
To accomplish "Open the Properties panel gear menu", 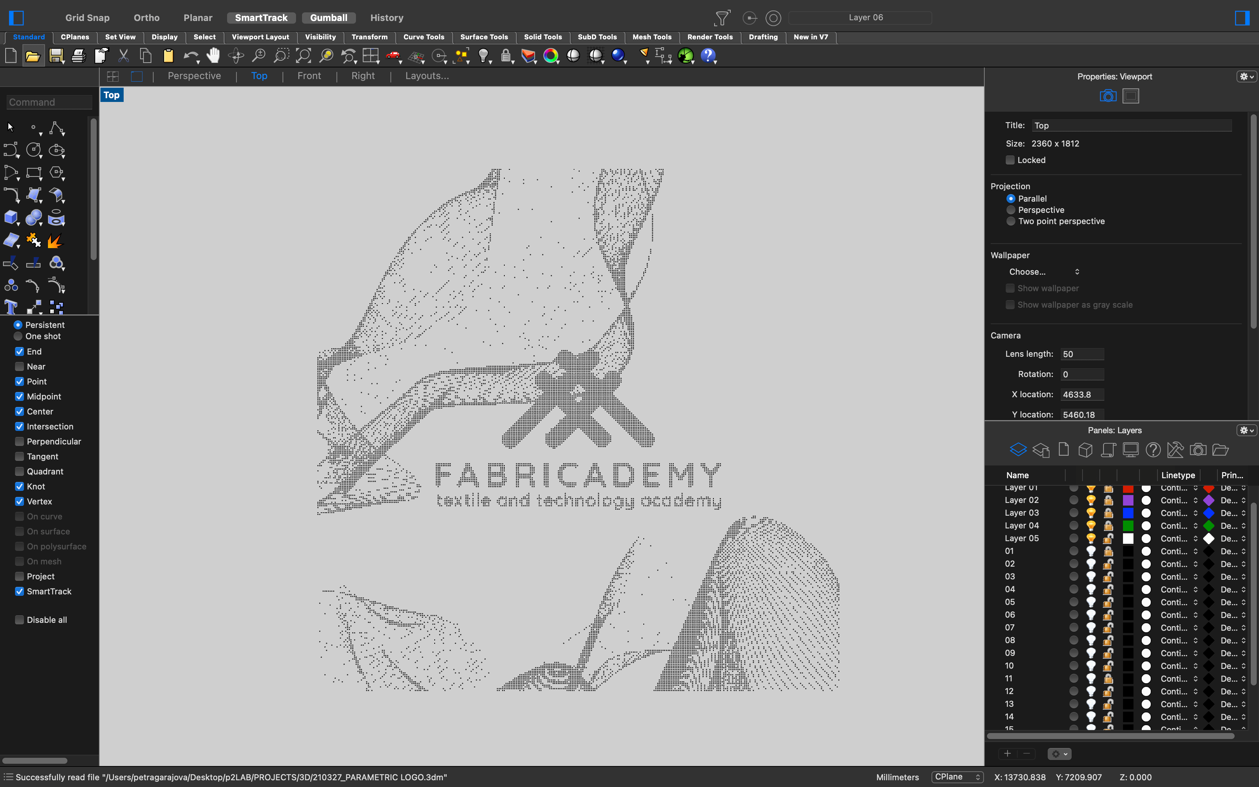I will click(x=1246, y=76).
